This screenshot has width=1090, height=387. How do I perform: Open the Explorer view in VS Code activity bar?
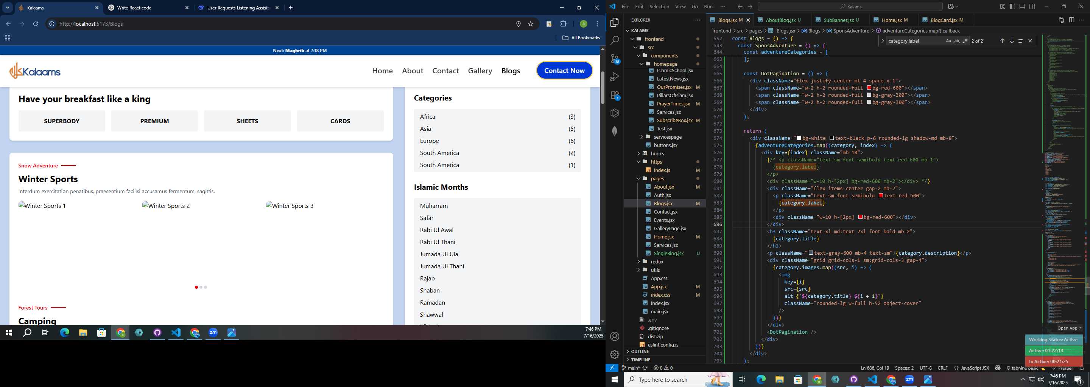[x=615, y=22]
